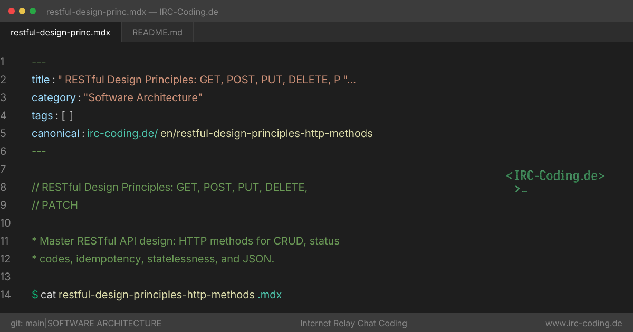This screenshot has width=633, height=332.
Task: Select the restful-design-princ.mdx tab
Action: click(x=61, y=32)
